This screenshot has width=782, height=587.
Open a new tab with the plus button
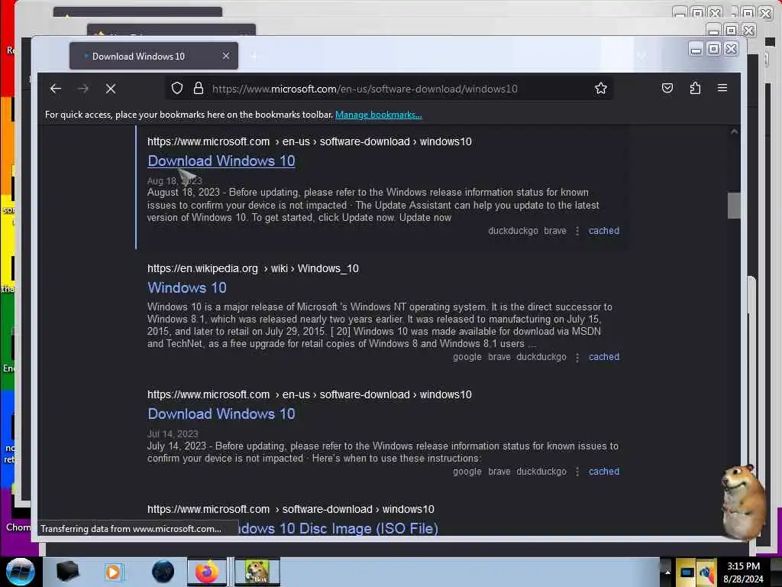[x=254, y=57]
